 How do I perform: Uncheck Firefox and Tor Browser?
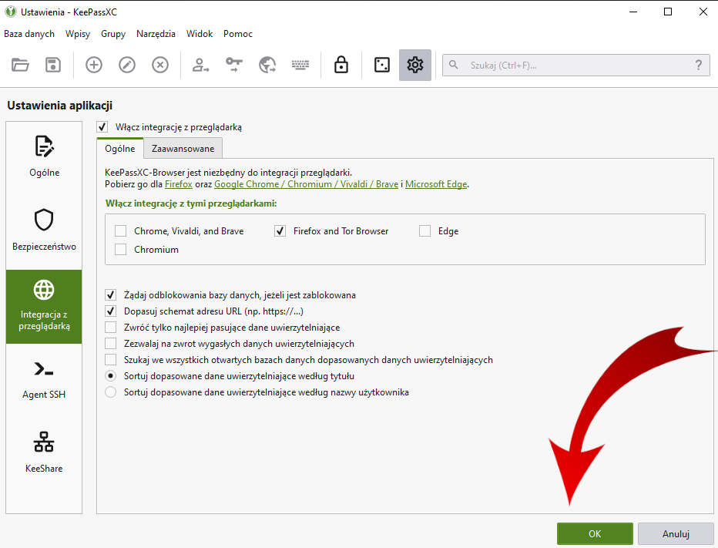[x=280, y=231]
